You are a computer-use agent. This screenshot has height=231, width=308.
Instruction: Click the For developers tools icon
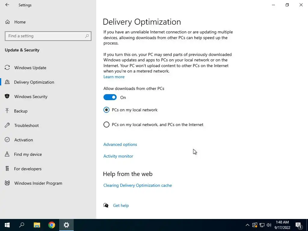tap(7, 168)
